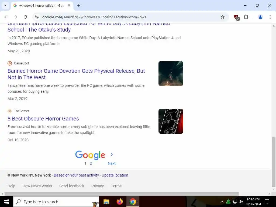Click Based on your past activity link
Viewport: 276px width, 207px height.
76,175
